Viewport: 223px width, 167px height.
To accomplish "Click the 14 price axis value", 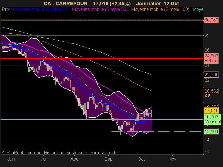I will pos(207,140).
